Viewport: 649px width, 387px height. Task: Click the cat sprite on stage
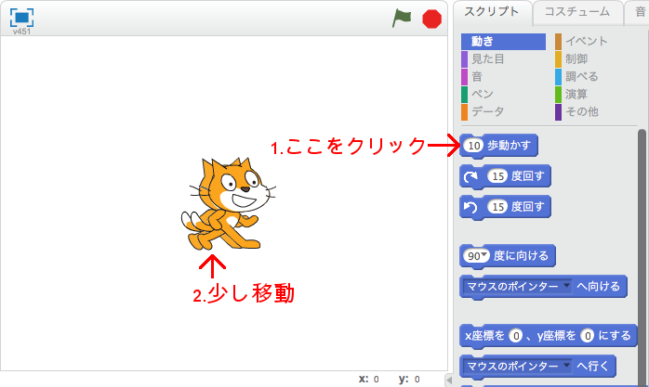pyautogui.click(x=227, y=203)
